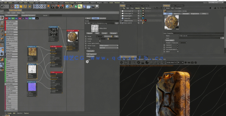The height and width of the screenshot is (116, 226).
Task: Switch to the Displacement tab
Action: 195,14
